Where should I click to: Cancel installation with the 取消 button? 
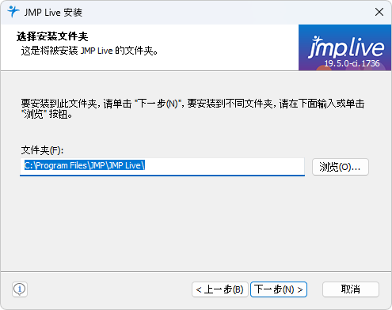[351, 289]
